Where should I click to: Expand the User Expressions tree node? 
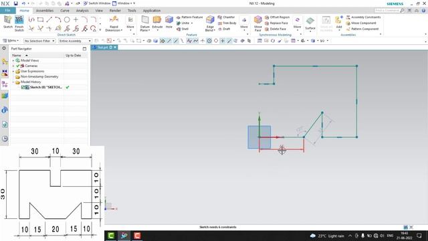pos(13,72)
